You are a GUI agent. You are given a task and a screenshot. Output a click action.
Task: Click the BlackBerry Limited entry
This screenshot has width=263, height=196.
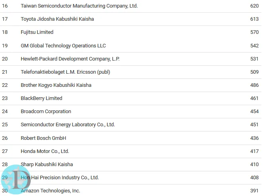(41, 98)
